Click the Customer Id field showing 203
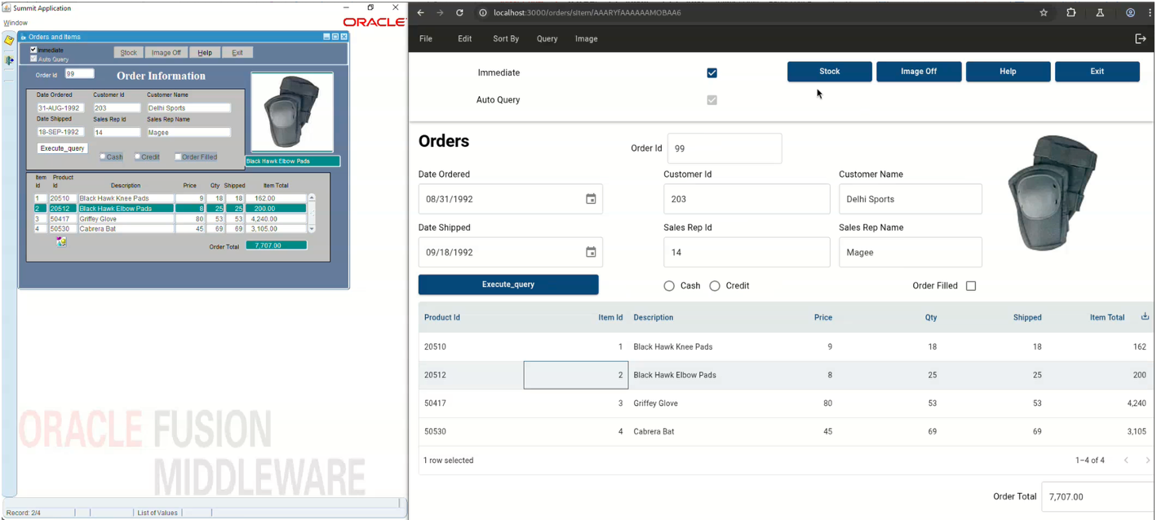 tap(747, 199)
